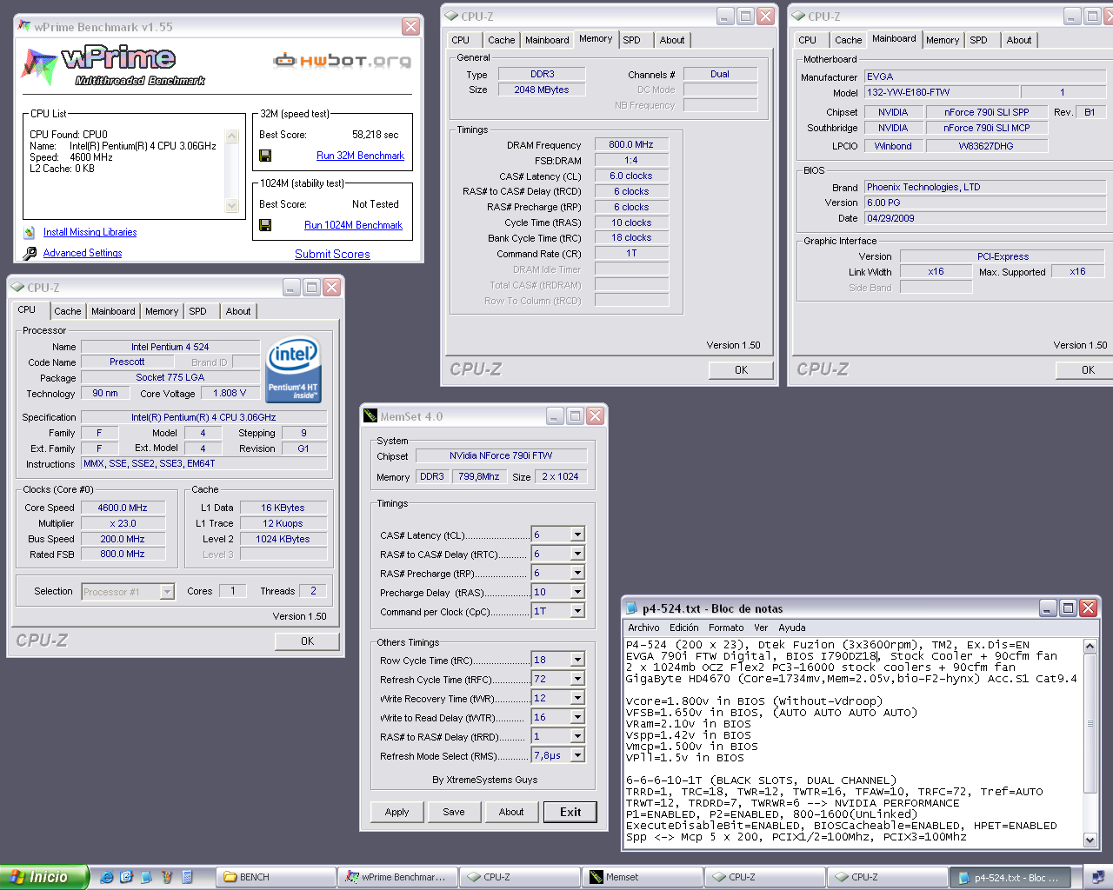Open the Row Cycle Time (tRC) dropdown

coord(577,660)
